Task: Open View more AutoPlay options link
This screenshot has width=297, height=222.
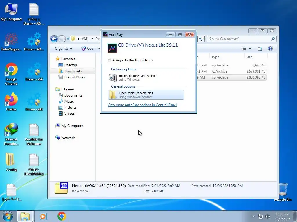Action: tap(142, 105)
